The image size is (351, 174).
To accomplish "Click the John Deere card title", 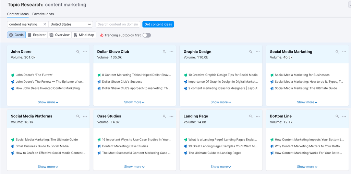I will 21,52.
